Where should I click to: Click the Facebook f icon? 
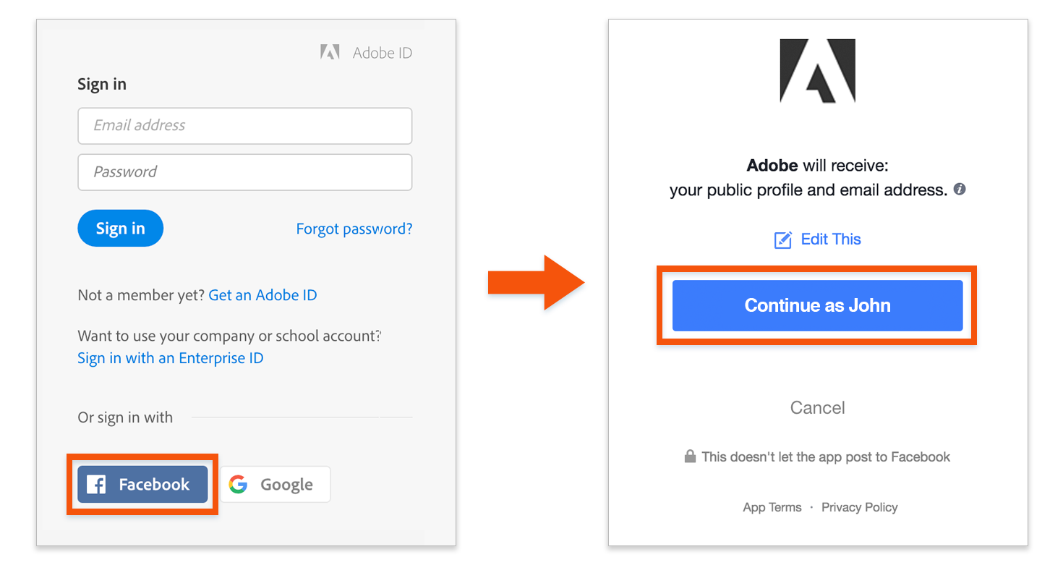point(95,484)
